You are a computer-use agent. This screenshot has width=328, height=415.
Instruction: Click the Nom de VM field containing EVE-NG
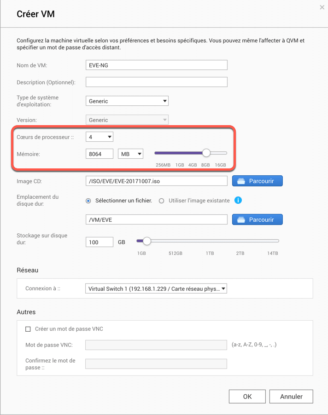click(x=157, y=65)
